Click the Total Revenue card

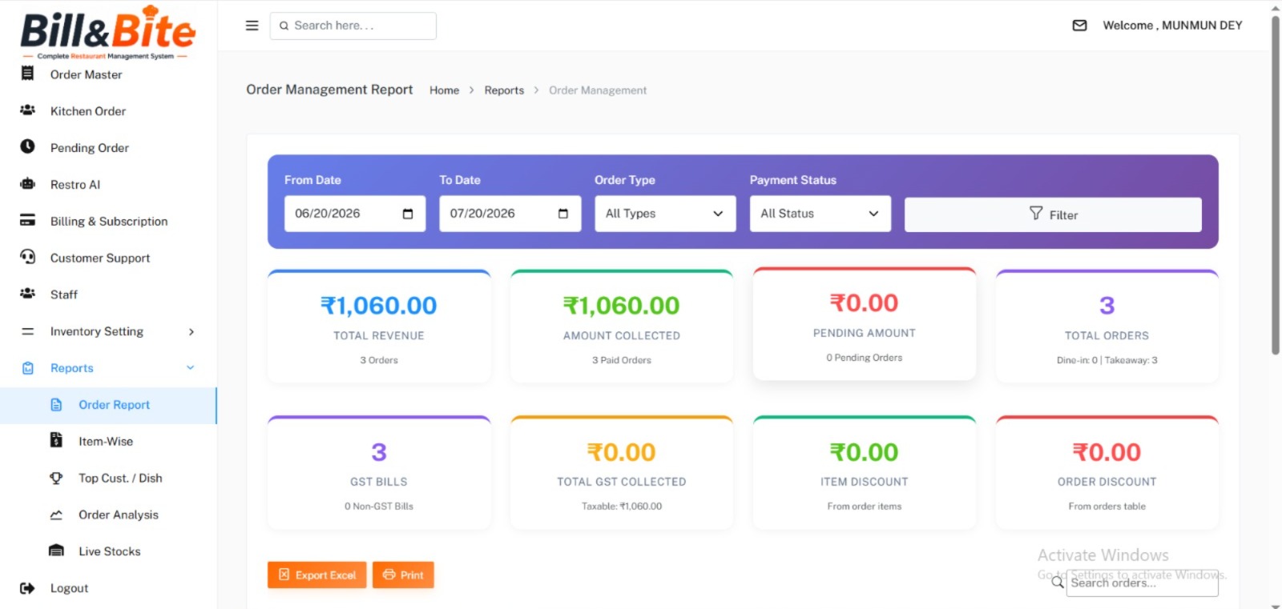[x=379, y=327]
